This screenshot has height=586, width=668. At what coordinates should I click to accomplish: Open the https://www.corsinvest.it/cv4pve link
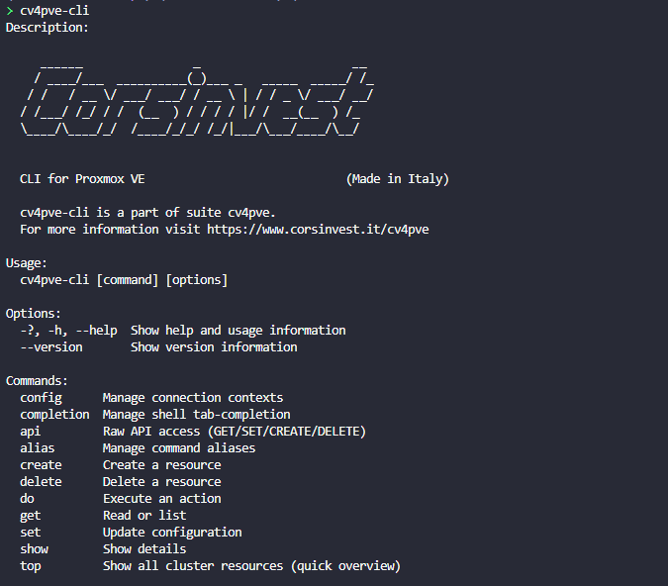(318, 230)
